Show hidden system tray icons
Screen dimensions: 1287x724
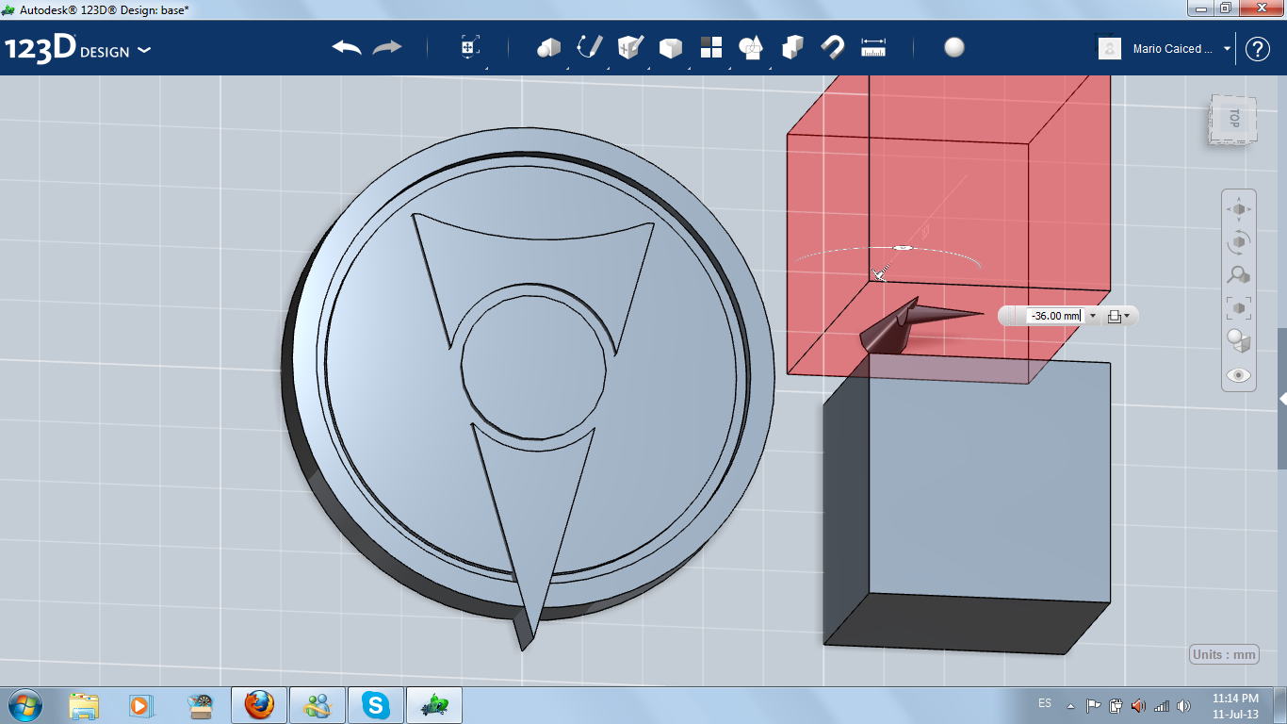[1070, 705]
